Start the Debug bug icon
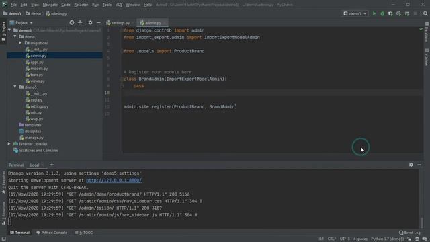 (382, 13)
